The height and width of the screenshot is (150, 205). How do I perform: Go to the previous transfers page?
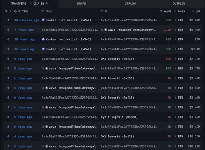tap(31, 4)
